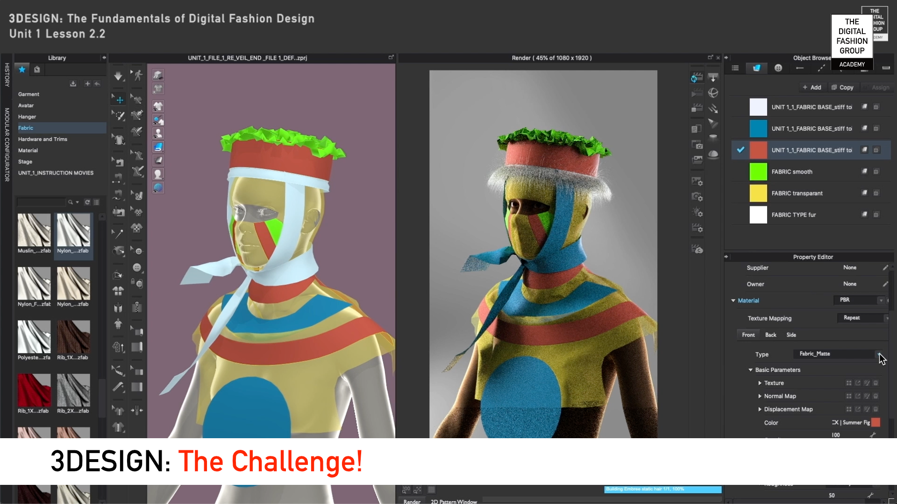Open the 2D Pattern Window tab
This screenshot has height=504, width=897.
[454, 501]
